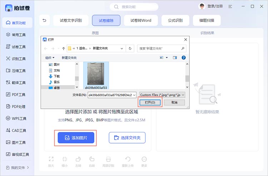
Task: Select 识别工具 in the sidebar
Action: [16, 59]
